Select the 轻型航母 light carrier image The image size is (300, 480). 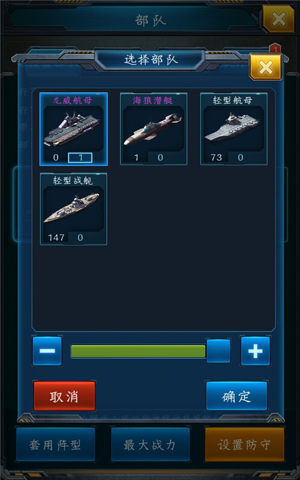coord(233,129)
